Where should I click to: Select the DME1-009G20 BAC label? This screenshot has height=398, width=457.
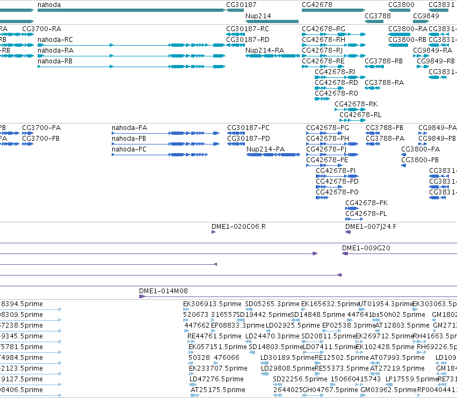click(366, 248)
